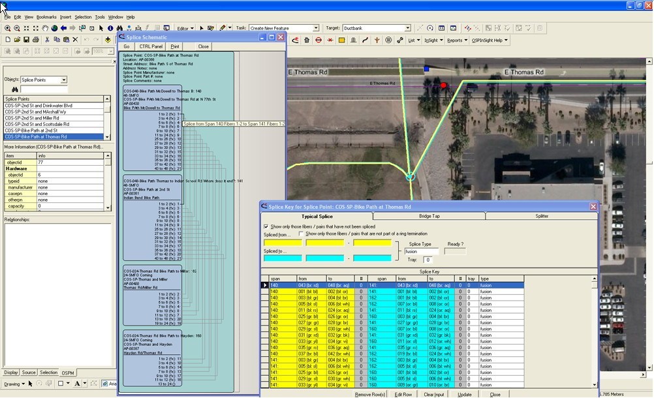Click the Edit tool arrow in Editor toolbar

pos(202,28)
